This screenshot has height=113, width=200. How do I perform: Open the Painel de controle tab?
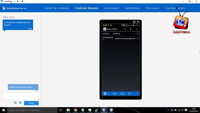(57, 8)
